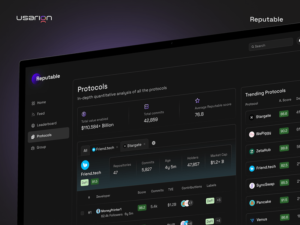The image size is (300, 225).
Task: Check the MoneyPrinter1 row checkbox
Action: 82,213
